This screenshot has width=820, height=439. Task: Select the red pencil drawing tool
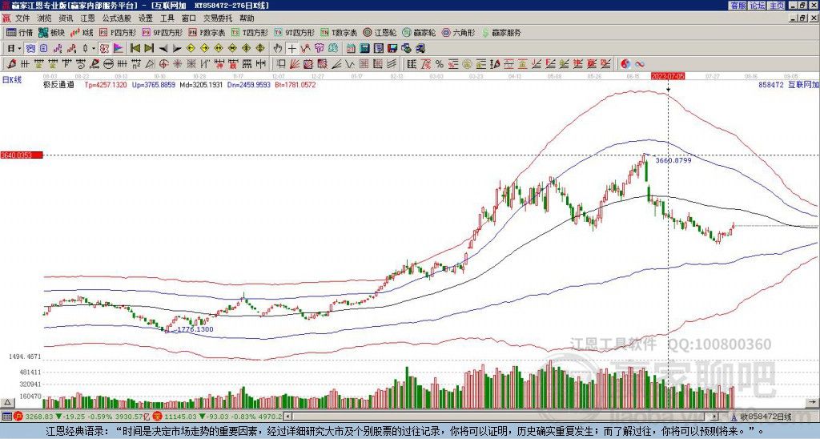pos(10,64)
